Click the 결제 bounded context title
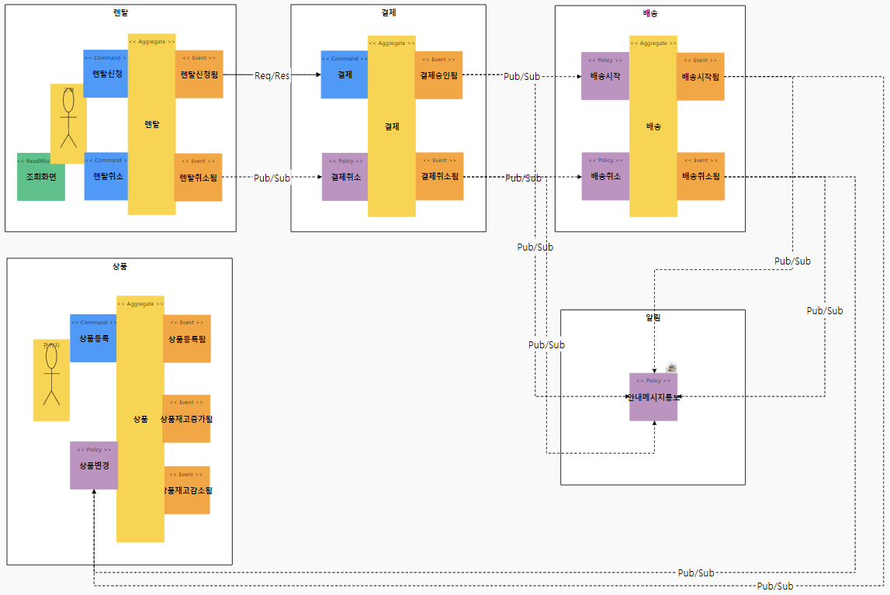Screen dimensions: 890x595 coord(389,12)
